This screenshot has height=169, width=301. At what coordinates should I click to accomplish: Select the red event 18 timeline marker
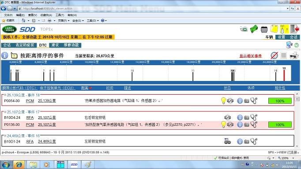[284, 75]
